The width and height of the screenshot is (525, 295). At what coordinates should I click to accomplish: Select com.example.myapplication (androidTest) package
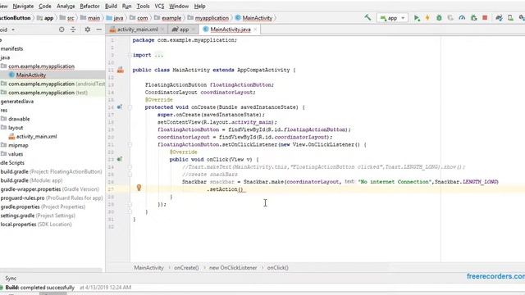click(52, 84)
